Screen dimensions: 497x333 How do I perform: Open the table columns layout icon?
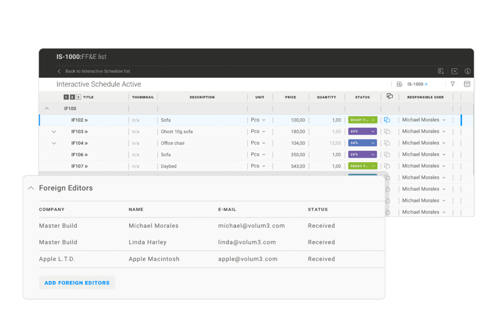click(x=467, y=84)
